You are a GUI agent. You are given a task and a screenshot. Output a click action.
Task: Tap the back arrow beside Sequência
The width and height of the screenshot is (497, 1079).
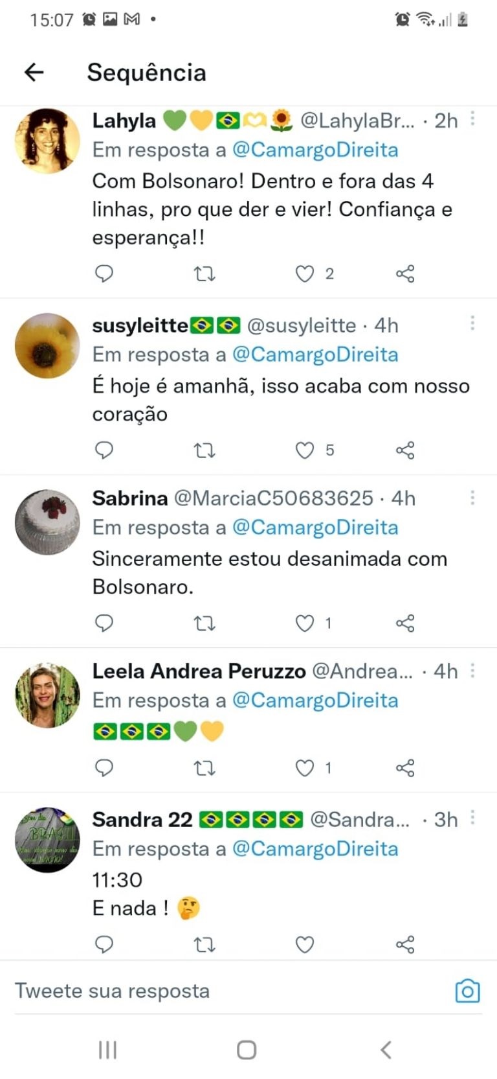[34, 72]
